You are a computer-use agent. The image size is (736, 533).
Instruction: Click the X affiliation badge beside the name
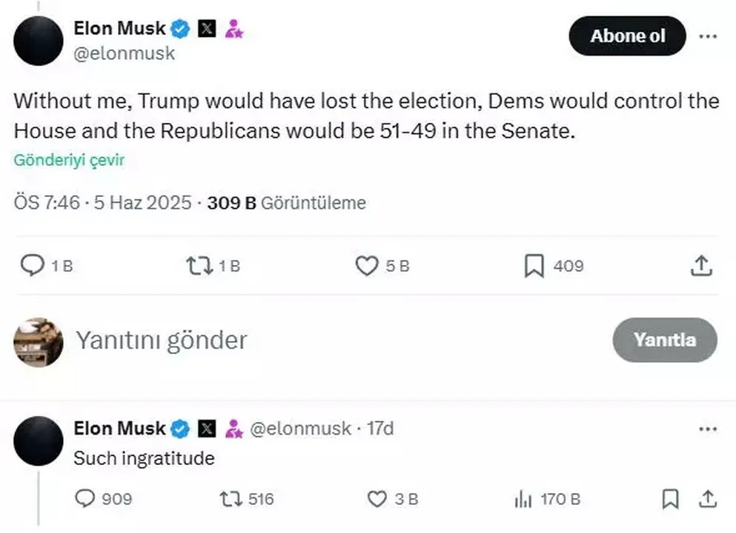(208, 30)
